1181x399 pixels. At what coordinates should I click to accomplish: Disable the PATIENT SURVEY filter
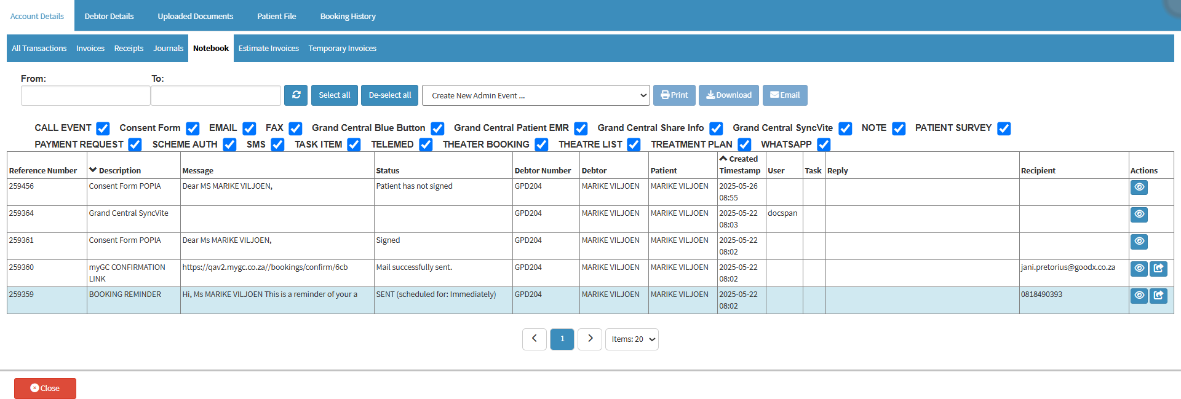1004,128
